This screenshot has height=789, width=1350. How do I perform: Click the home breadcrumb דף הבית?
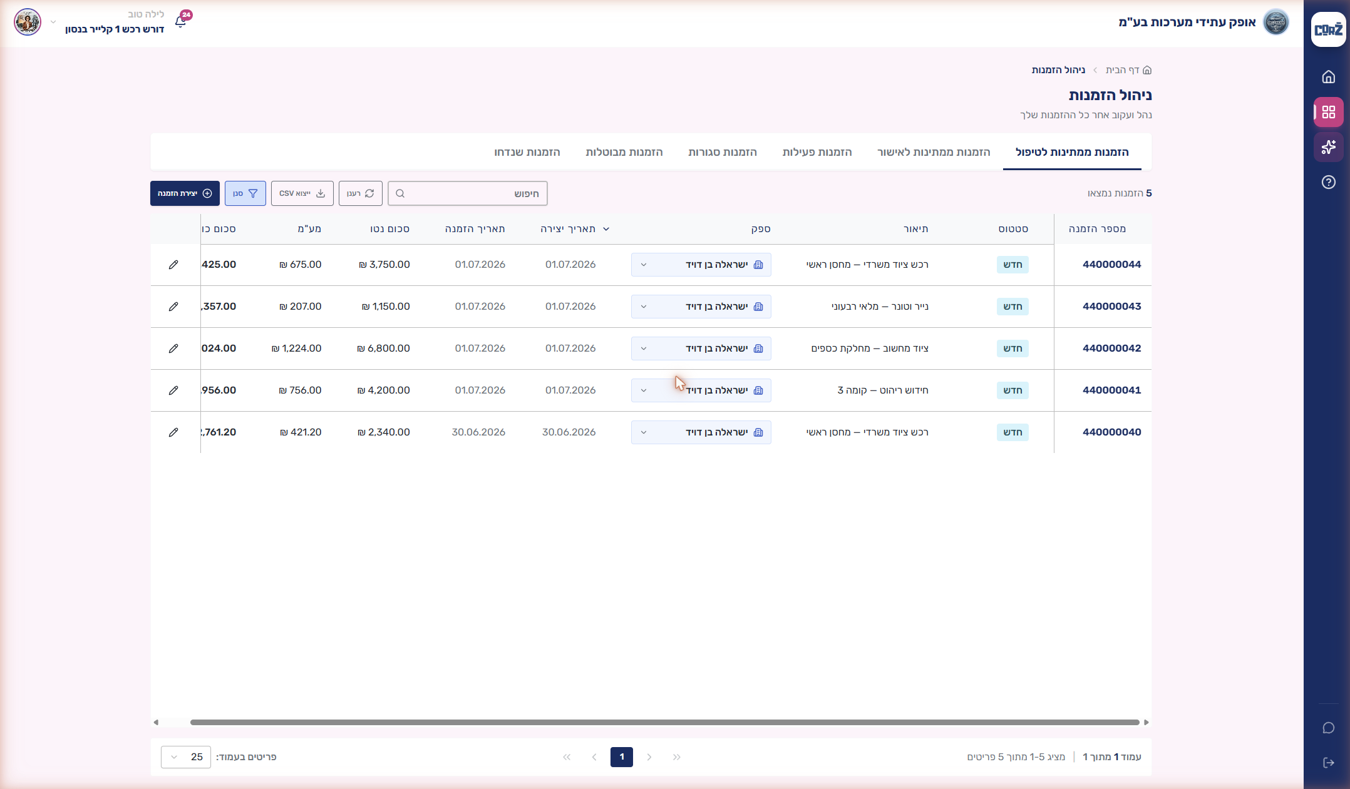coord(1128,70)
